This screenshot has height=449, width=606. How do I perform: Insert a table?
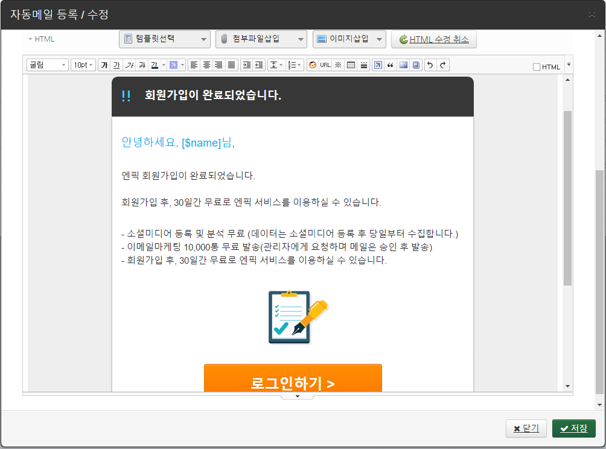tap(351, 65)
